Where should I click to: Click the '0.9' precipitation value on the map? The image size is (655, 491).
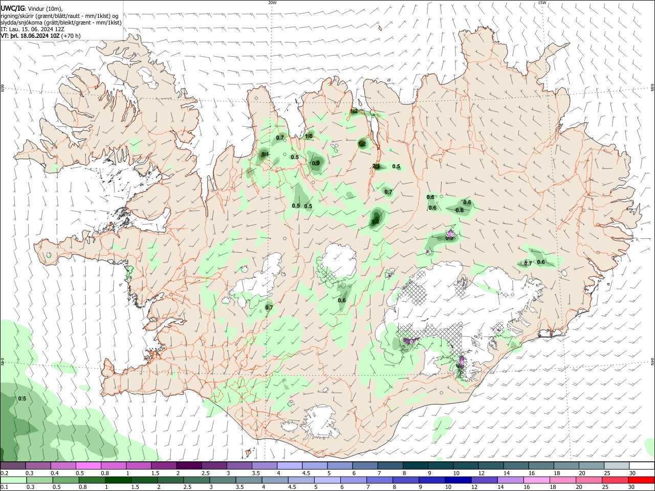(x=316, y=163)
